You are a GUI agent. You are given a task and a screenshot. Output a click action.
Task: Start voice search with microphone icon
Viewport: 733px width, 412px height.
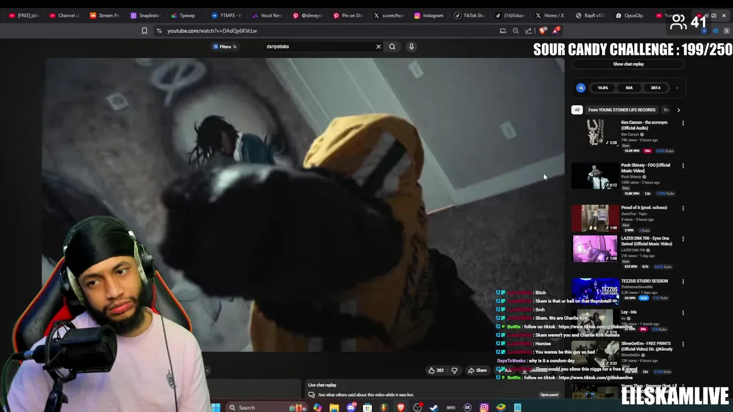[411, 46]
